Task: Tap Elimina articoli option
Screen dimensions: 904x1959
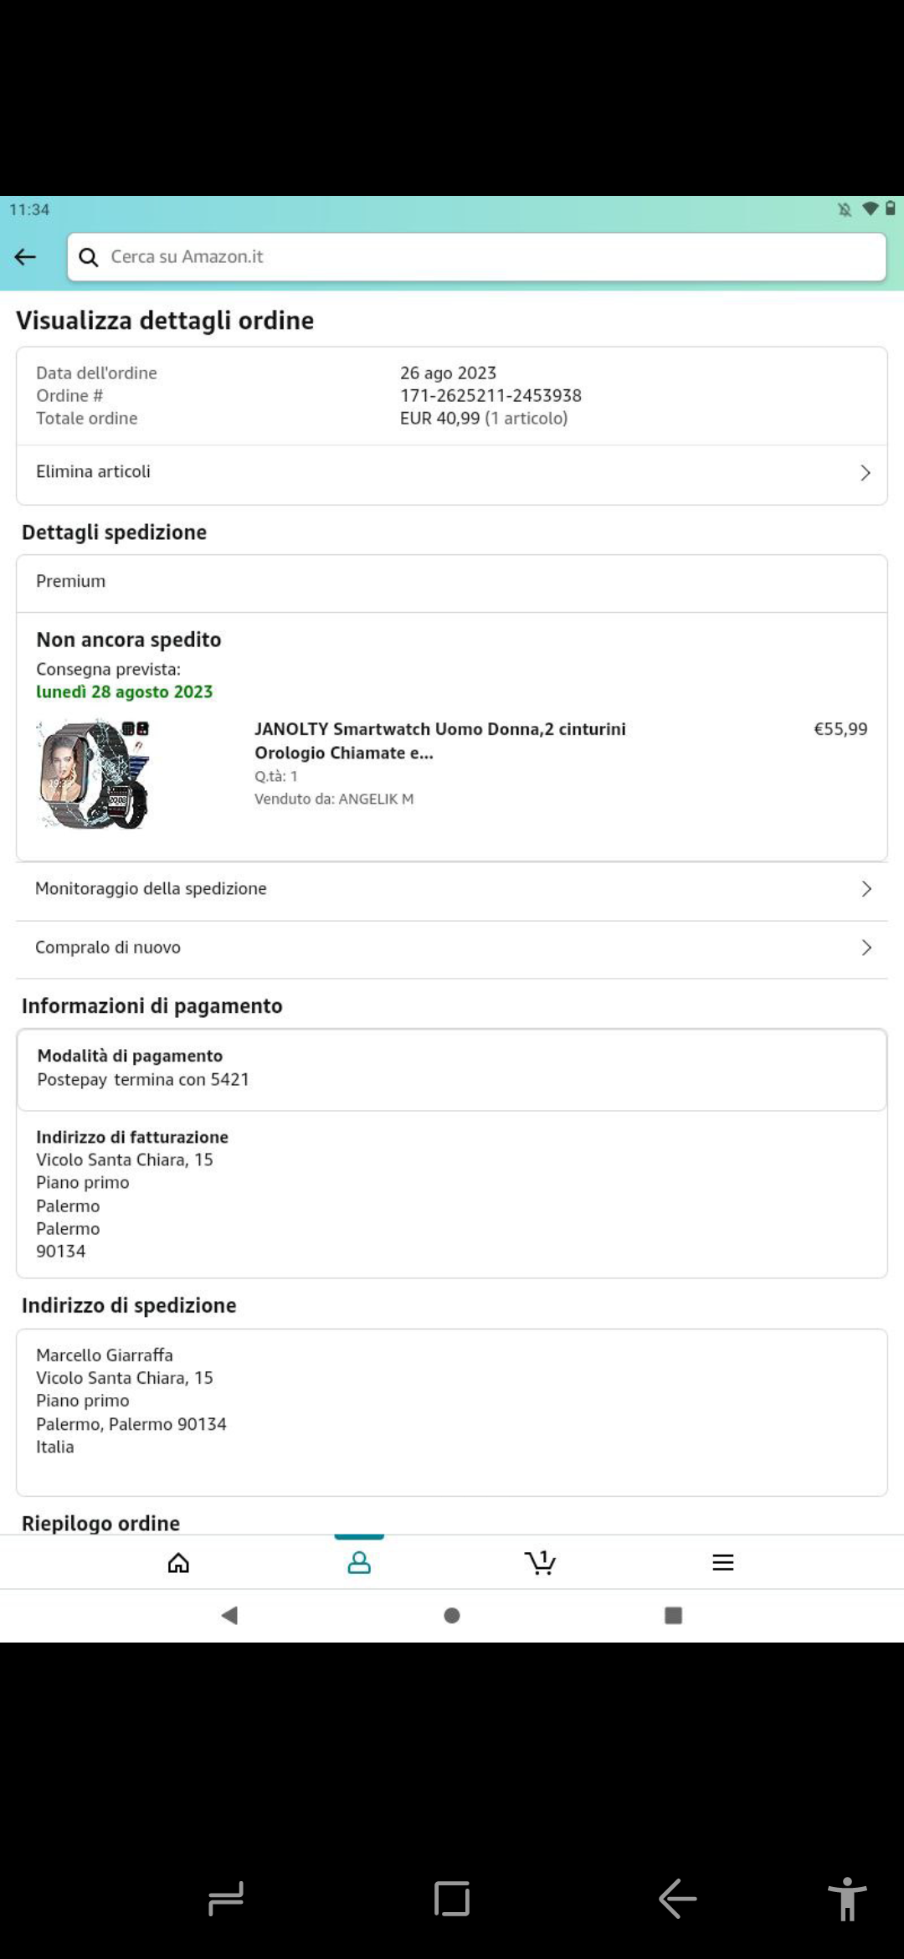Action: coord(94,472)
